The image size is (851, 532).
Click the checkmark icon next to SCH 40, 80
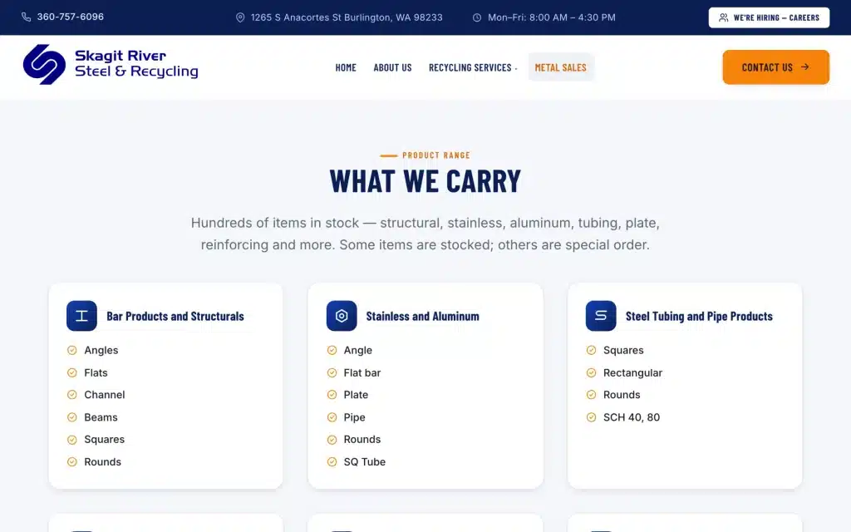591,417
